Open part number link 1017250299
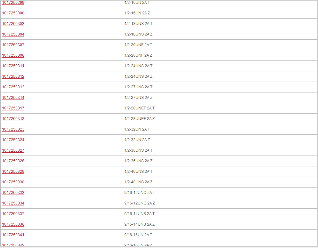The height and width of the screenshot is (248, 318). tap(13, 3)
